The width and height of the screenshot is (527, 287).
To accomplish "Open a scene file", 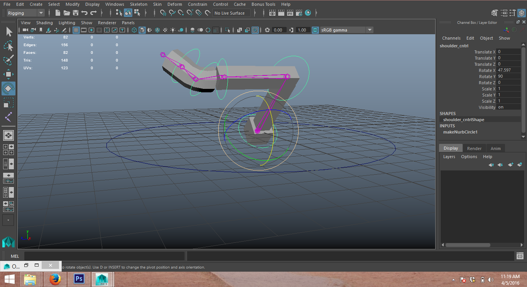I will [x=67, y=13].
